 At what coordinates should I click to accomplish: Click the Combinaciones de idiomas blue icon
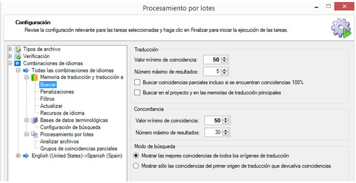coord(17,63)
